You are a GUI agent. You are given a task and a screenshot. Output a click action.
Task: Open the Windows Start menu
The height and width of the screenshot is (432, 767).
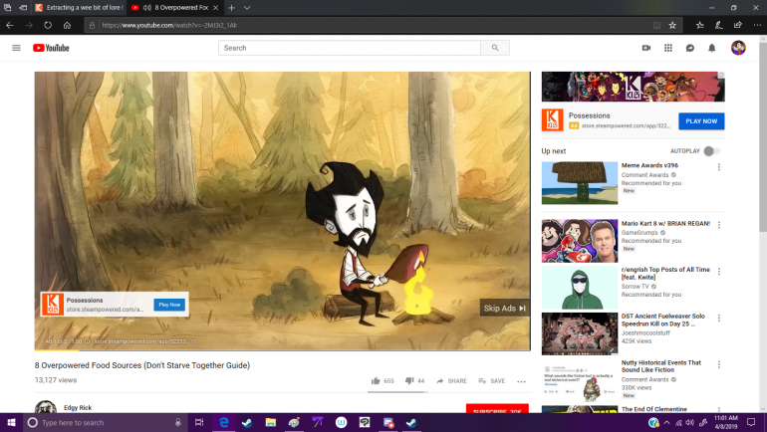(x=11, y=422)
